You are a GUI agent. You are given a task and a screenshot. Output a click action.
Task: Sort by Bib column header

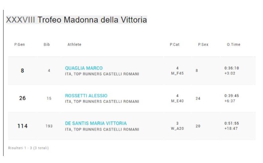pos(47,44)
